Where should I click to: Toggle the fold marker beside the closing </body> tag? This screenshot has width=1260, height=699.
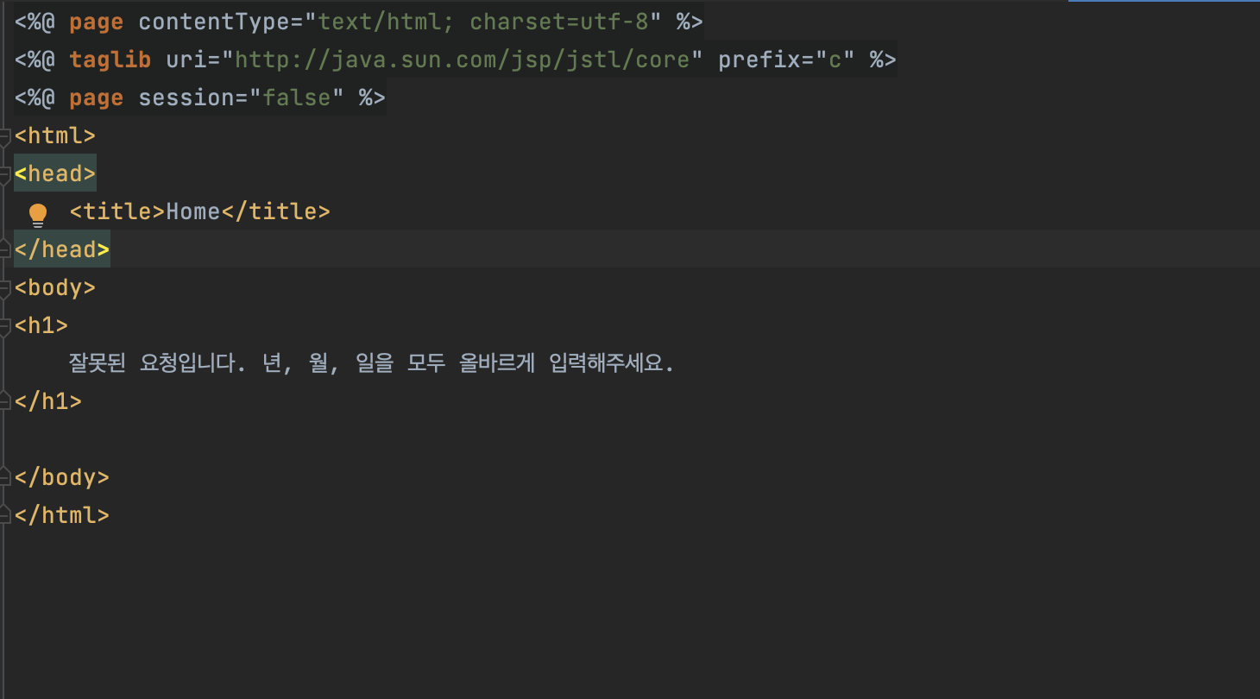[x=4, y=477]
